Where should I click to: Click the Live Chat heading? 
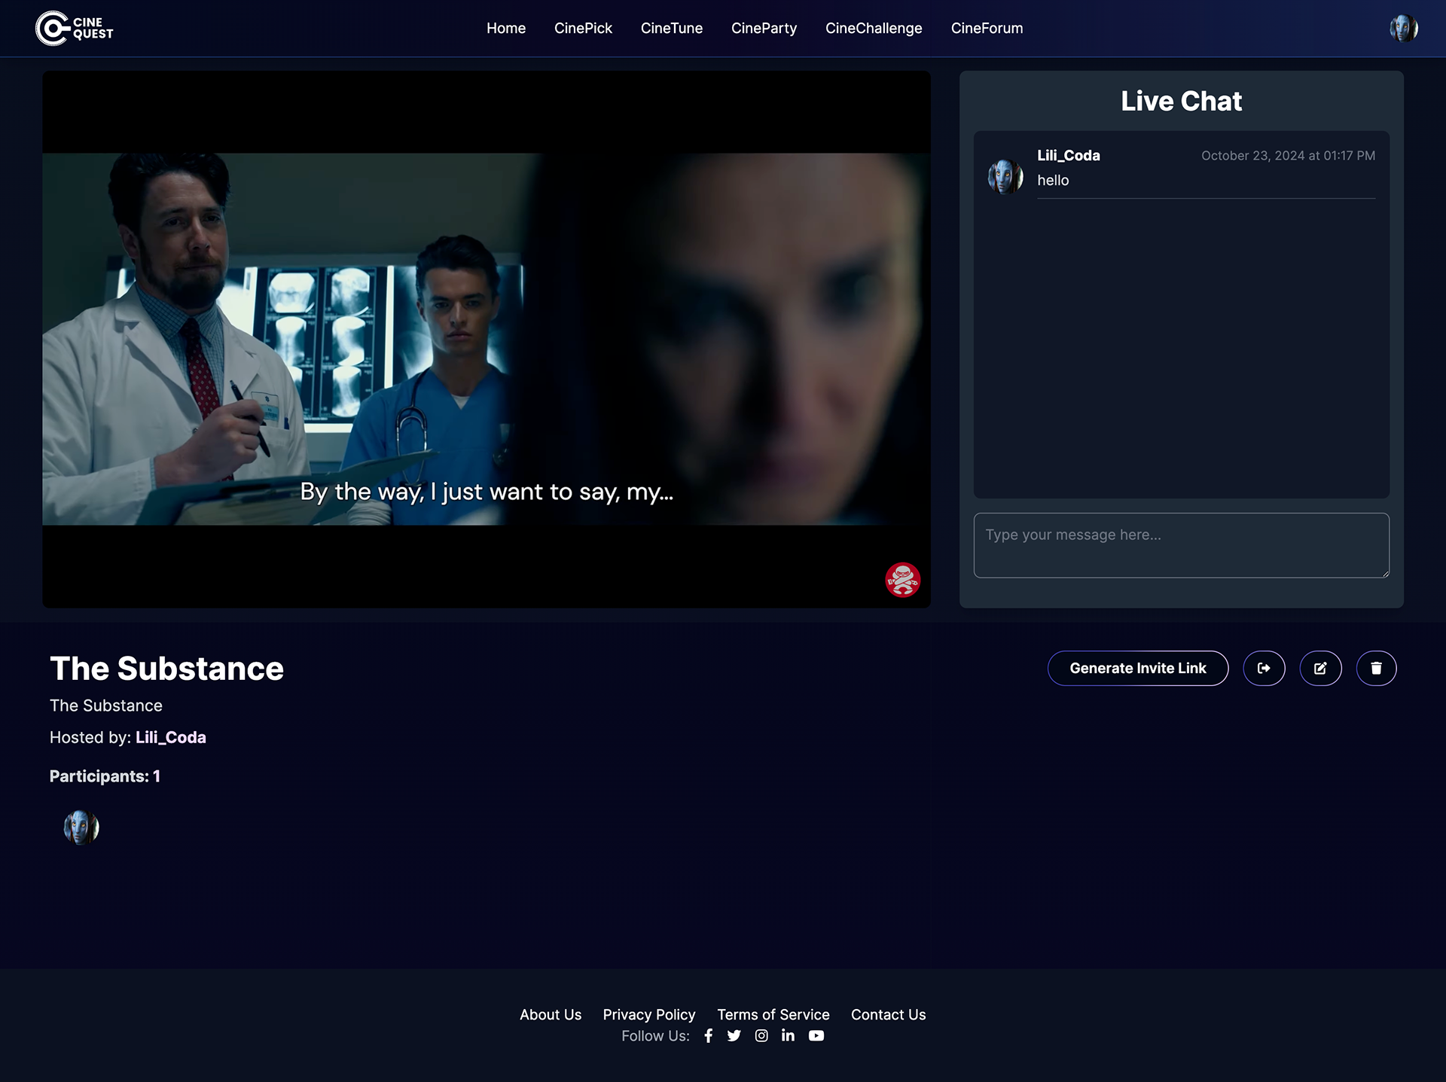pos(1181,101)
